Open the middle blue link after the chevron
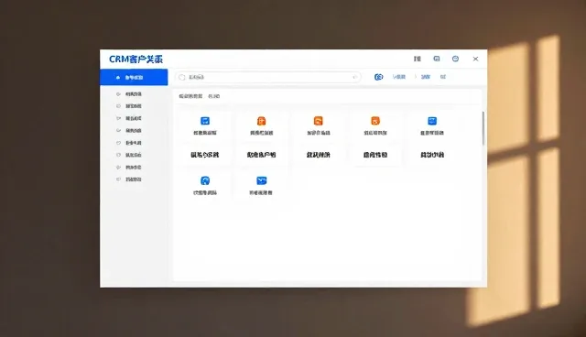This screenshot has width=586, height=337. coord(425,77)
